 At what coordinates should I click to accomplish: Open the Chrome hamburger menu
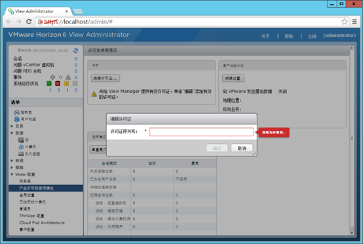(354, 22)
